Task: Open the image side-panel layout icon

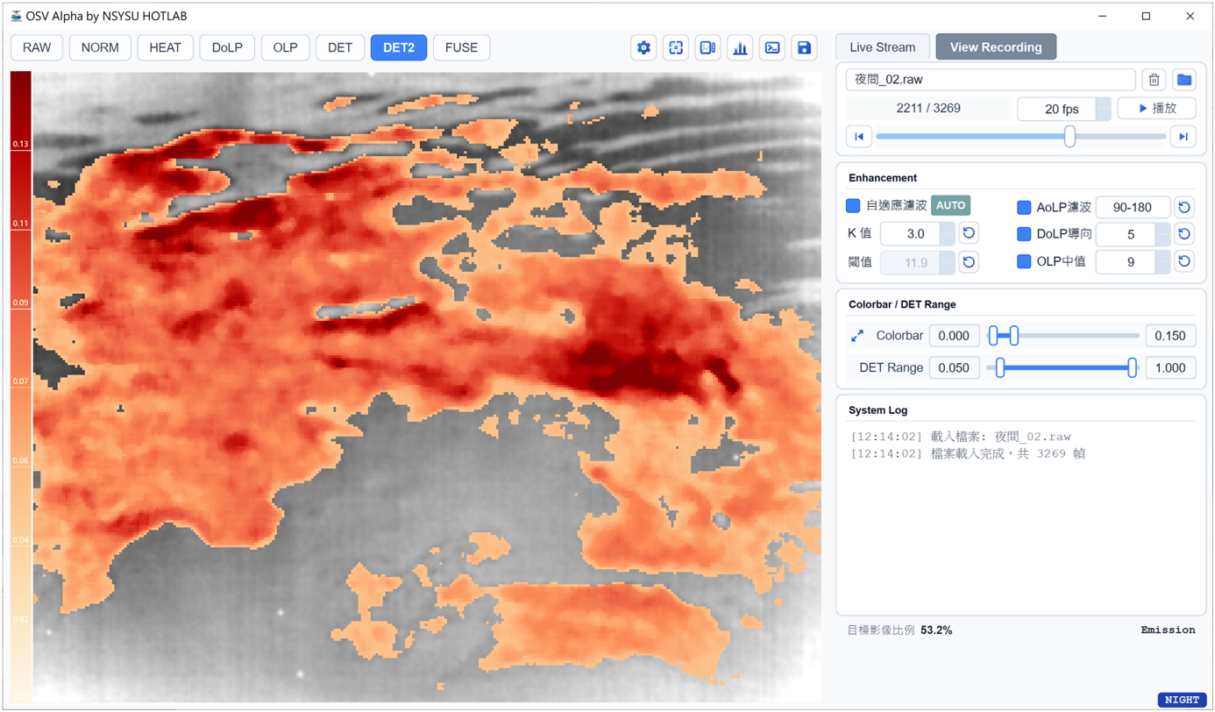Action: [x=708, y=48]
